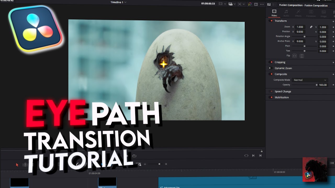The height and width of the screenshot is (188, 335).
Task: Reset the Composite section dot button
Action: [333, 74]
